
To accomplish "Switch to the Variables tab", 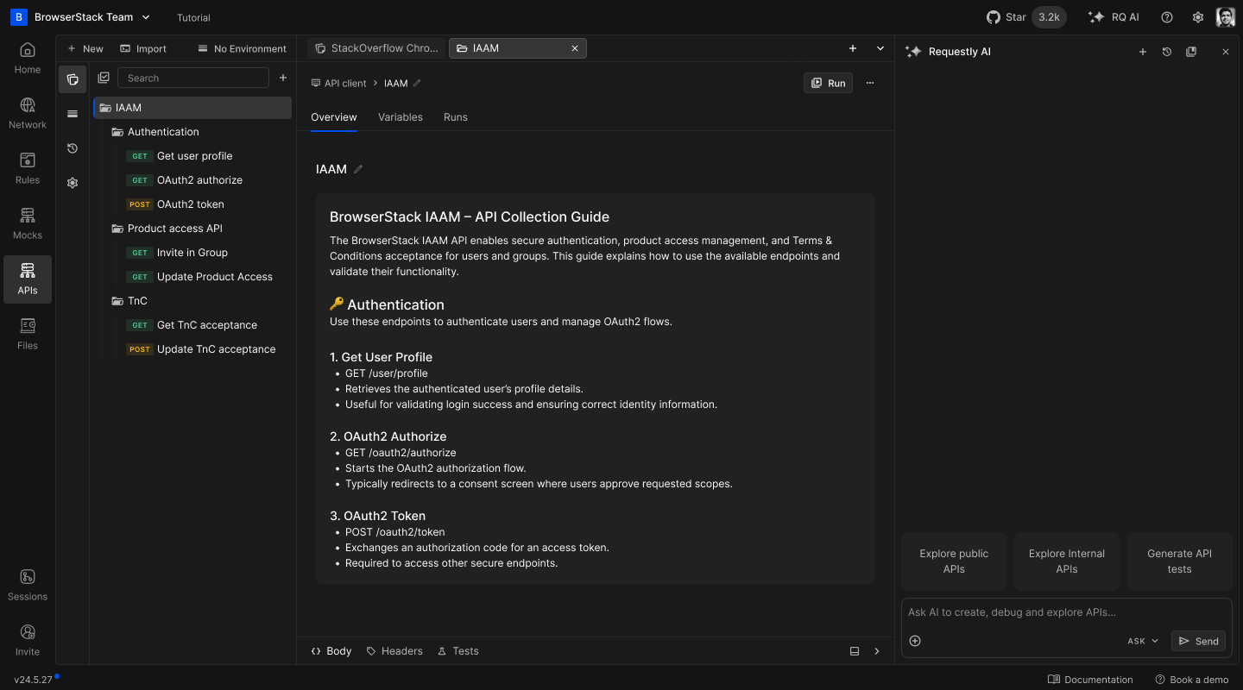I will tap(401, 117).
